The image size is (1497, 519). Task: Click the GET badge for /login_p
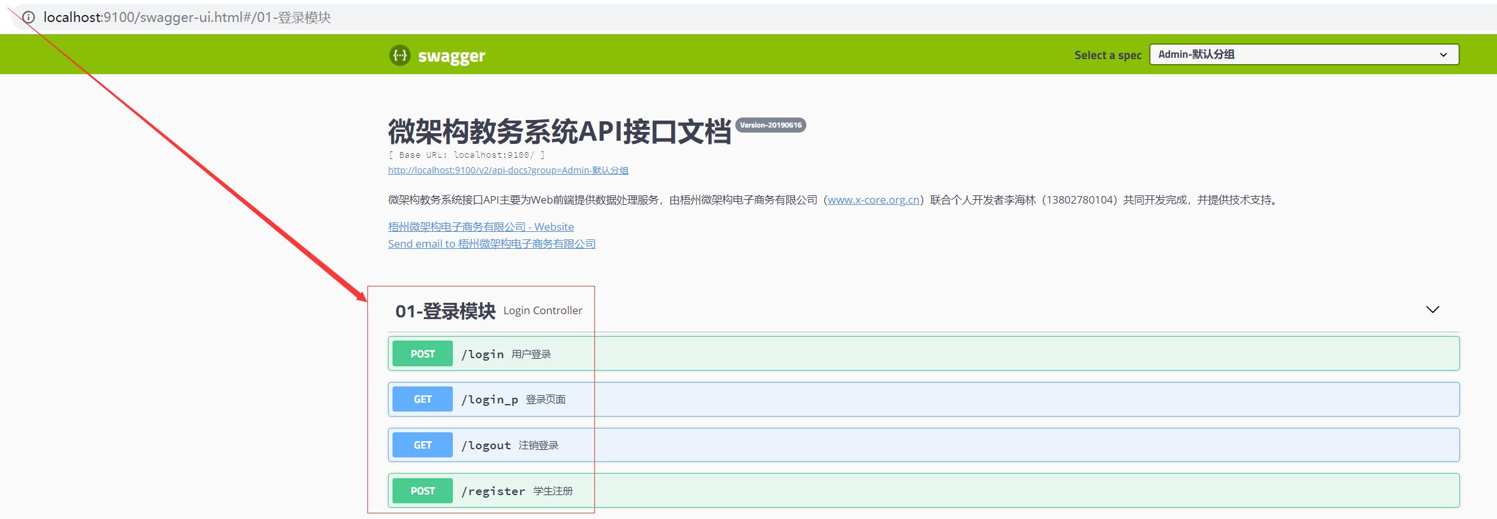423,400
